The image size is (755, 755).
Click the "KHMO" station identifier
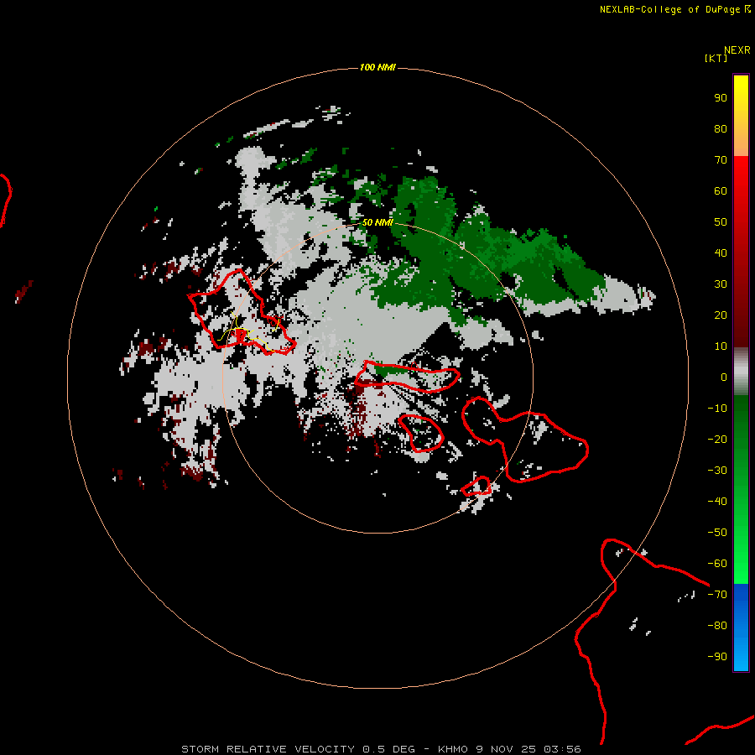click(453, 749)
